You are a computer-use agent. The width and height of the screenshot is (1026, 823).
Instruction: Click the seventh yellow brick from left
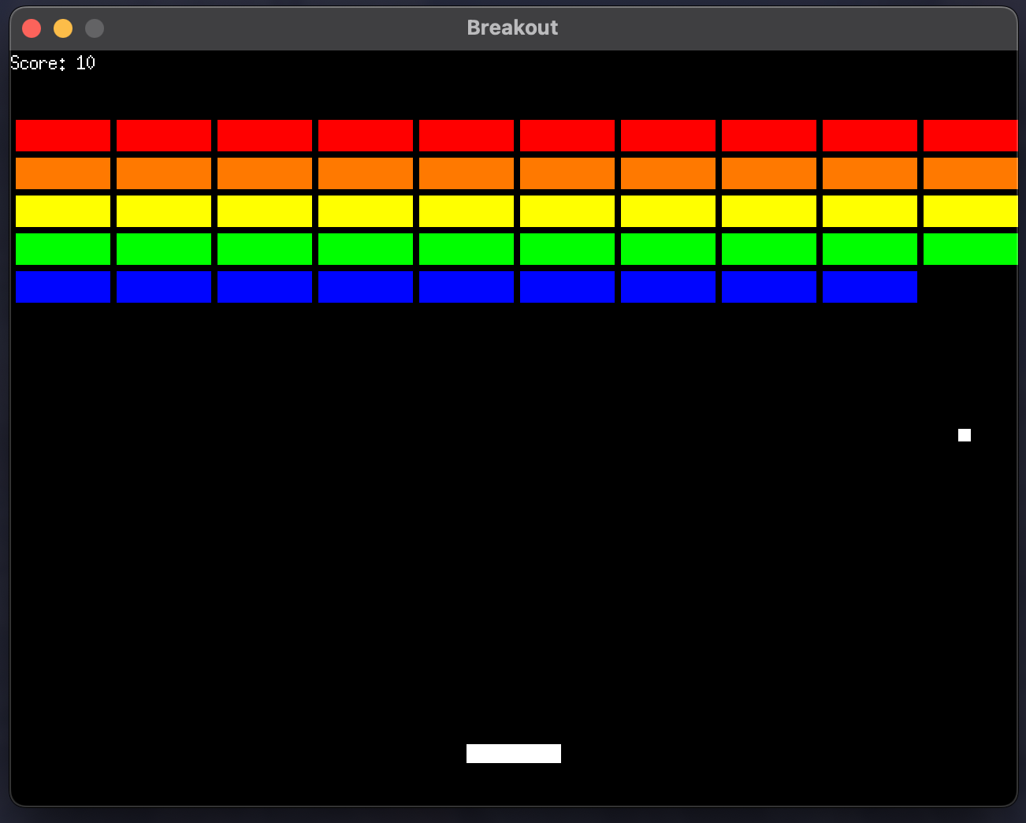click(x=668, y=211)
